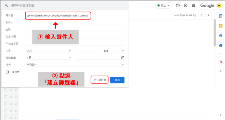Open the 所有郵件 search scope dropdown
The height and width of the screenshot is (120, 225).
tap(76, 65)
